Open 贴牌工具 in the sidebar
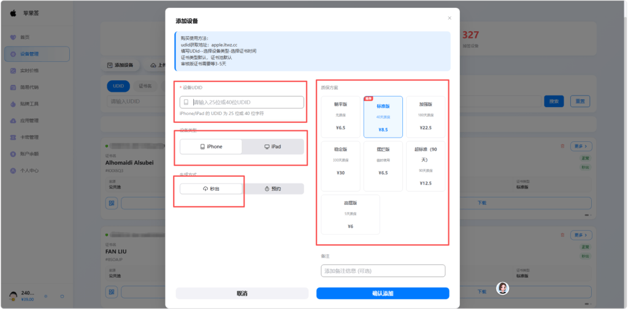This screenshot has width=628, height=309. (37, 104)
